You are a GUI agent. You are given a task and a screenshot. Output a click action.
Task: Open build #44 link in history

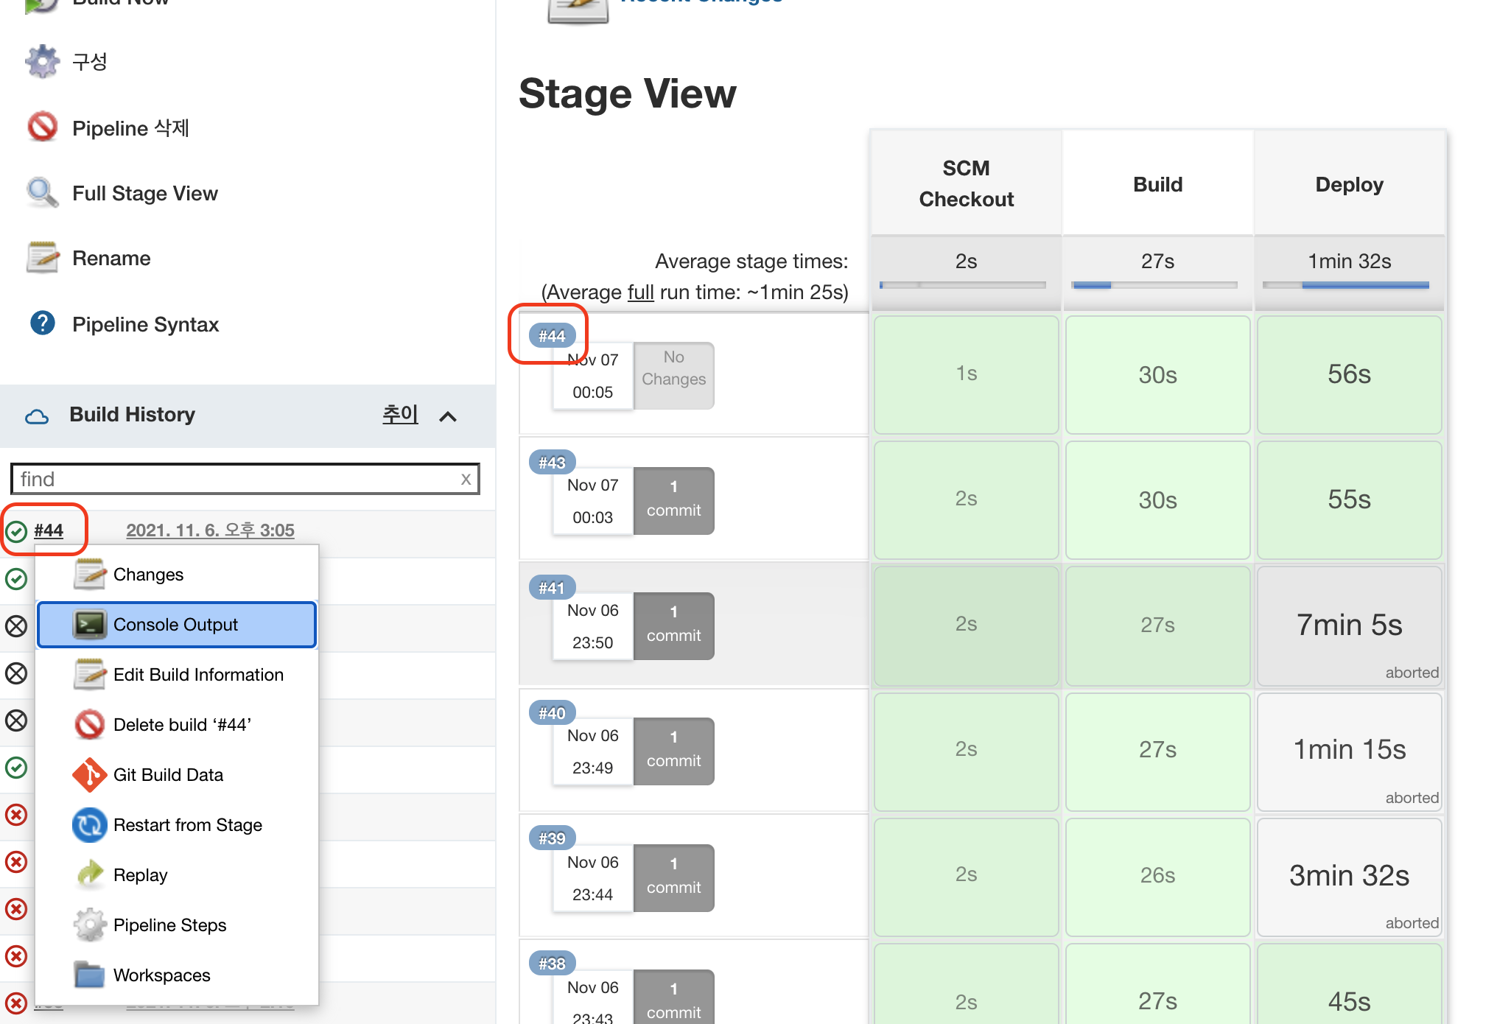[49, 530]
